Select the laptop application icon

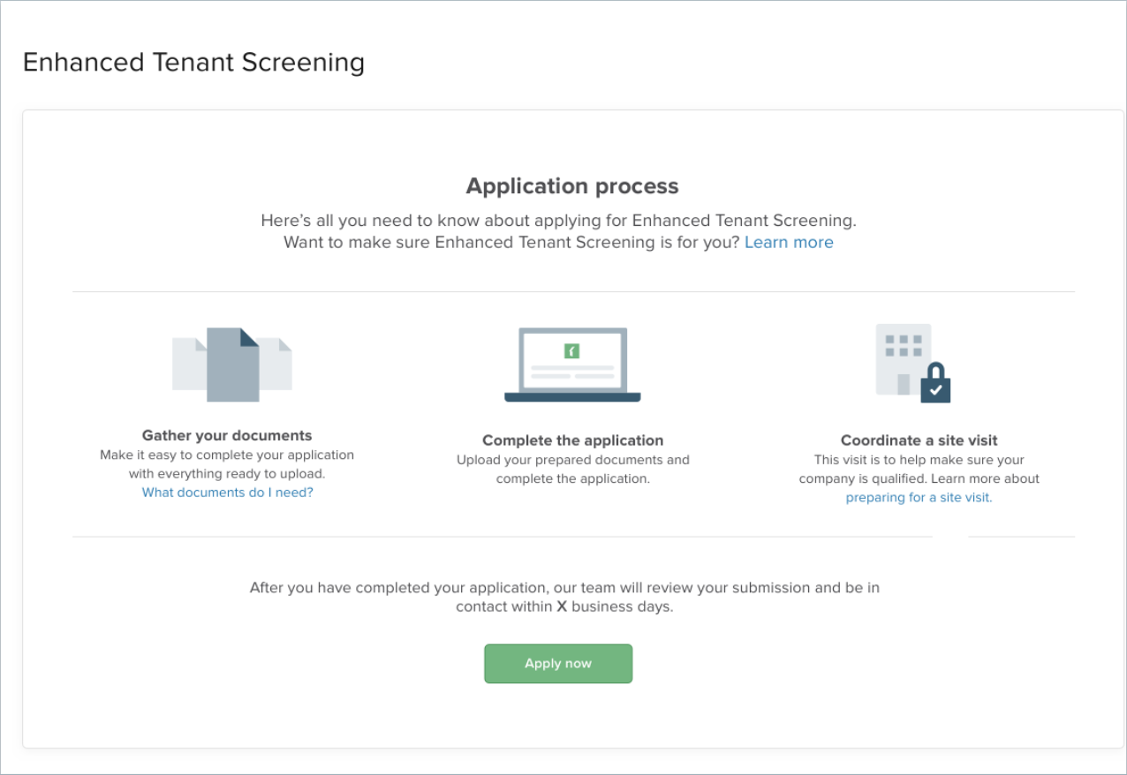pos(572,360)
